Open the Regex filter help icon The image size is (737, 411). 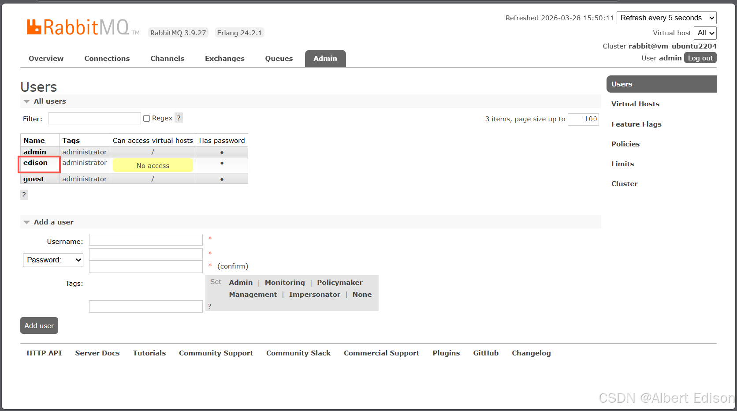179,118
